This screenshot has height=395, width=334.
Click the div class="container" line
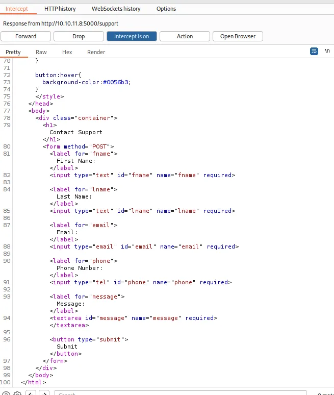click(x=76, y=118)
